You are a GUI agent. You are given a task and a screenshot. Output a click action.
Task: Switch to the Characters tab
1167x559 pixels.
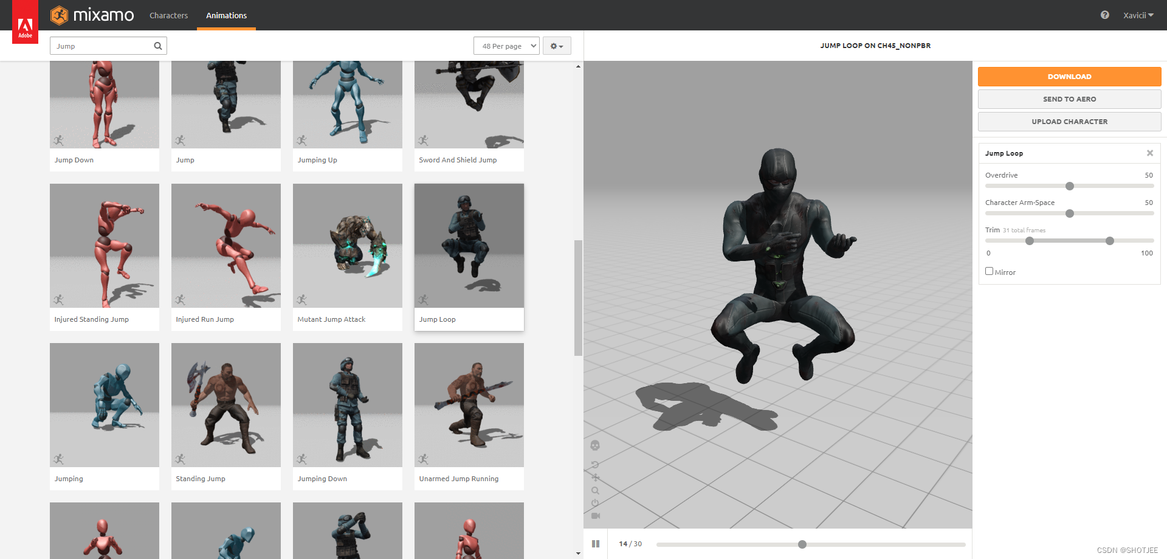pos(168,15)
